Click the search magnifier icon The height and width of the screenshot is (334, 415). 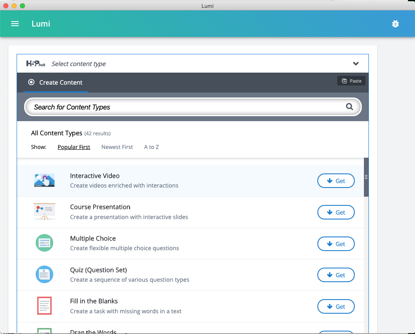(349, 107)
